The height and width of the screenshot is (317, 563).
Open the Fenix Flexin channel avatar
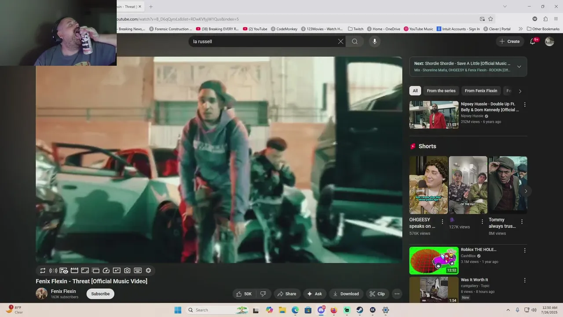coord(42,294)
